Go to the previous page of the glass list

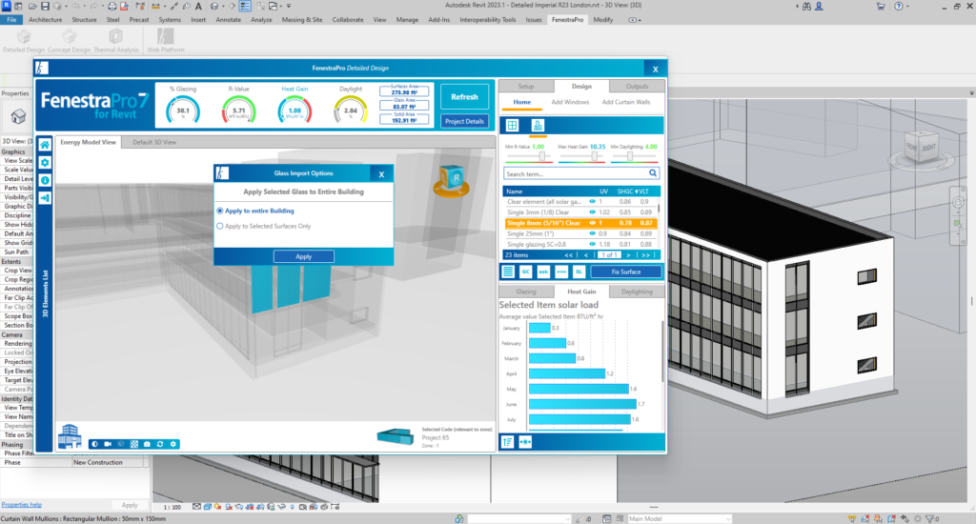coord(586,255)
